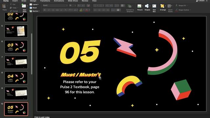Viewport: 210px width, 118px height.
Task: Select slide 9 thumbnail
Action: [16, 93]
